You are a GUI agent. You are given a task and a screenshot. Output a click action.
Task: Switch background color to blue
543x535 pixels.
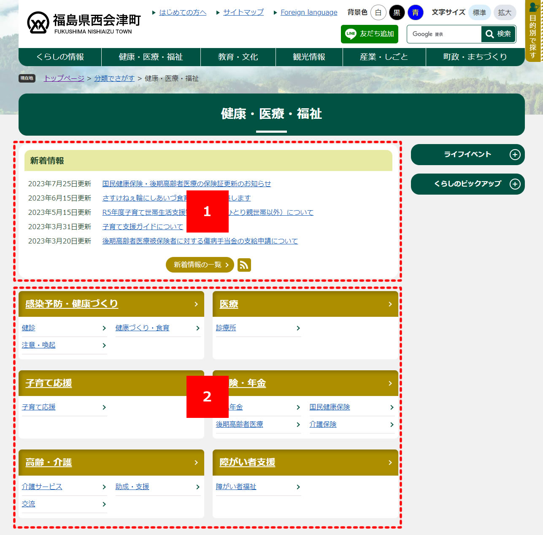point(415,13)
